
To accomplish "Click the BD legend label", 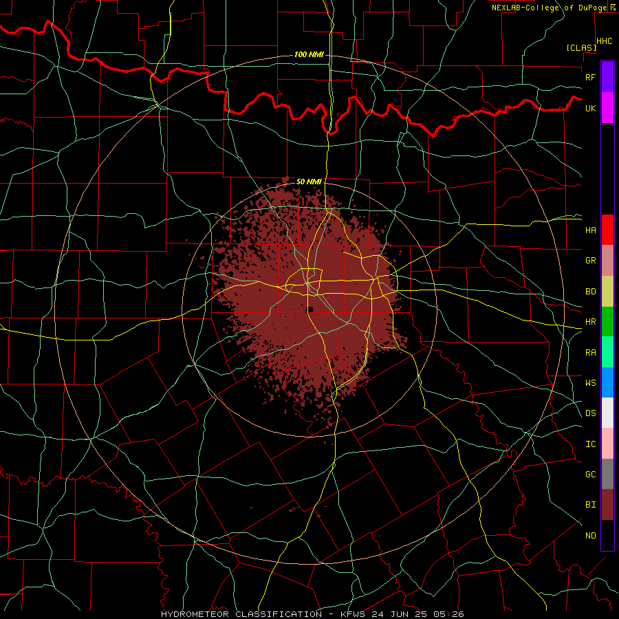I will [x=590, y=292].
